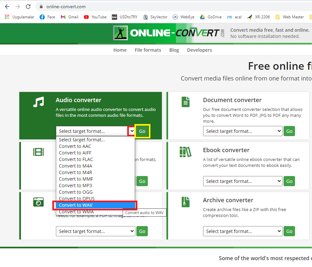
Task: Click the Archive converter zip icon
Action: [x=185, y=202]
